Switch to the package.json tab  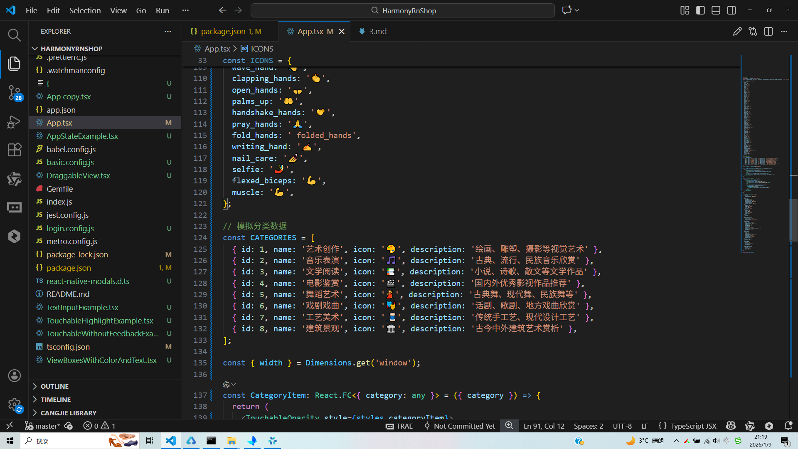click(x=223, y=32)
